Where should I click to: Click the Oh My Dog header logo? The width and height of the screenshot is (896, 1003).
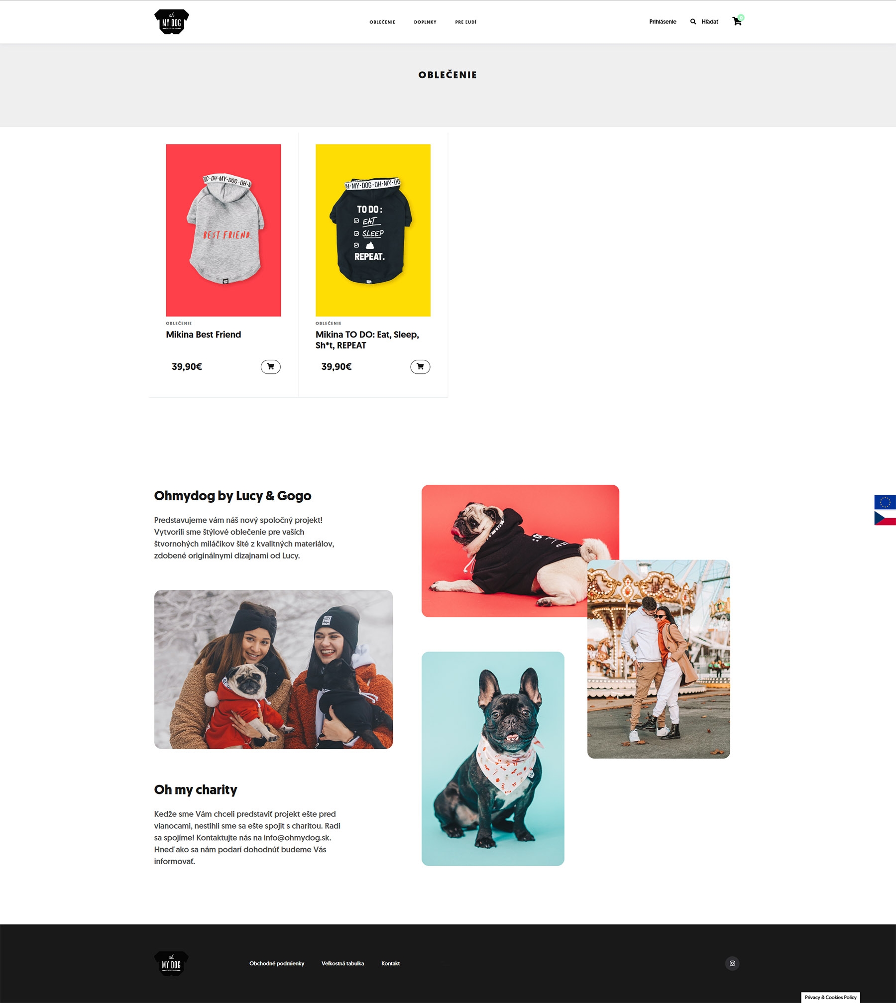click(172, 21)
